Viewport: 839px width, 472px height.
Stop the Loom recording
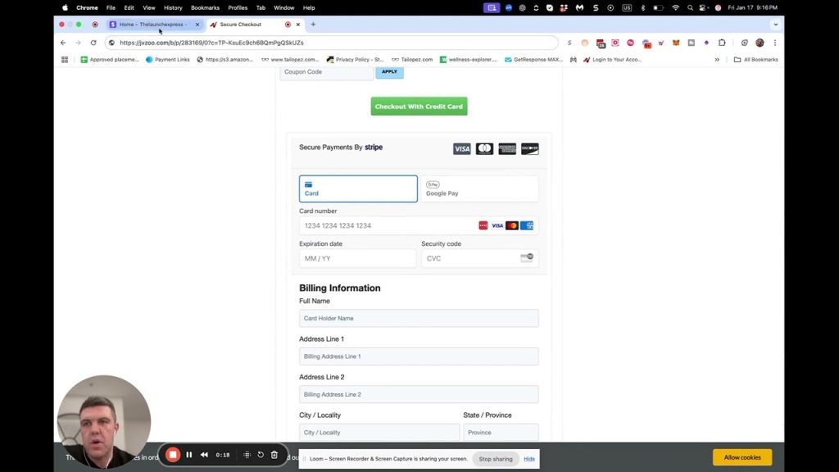173,455
